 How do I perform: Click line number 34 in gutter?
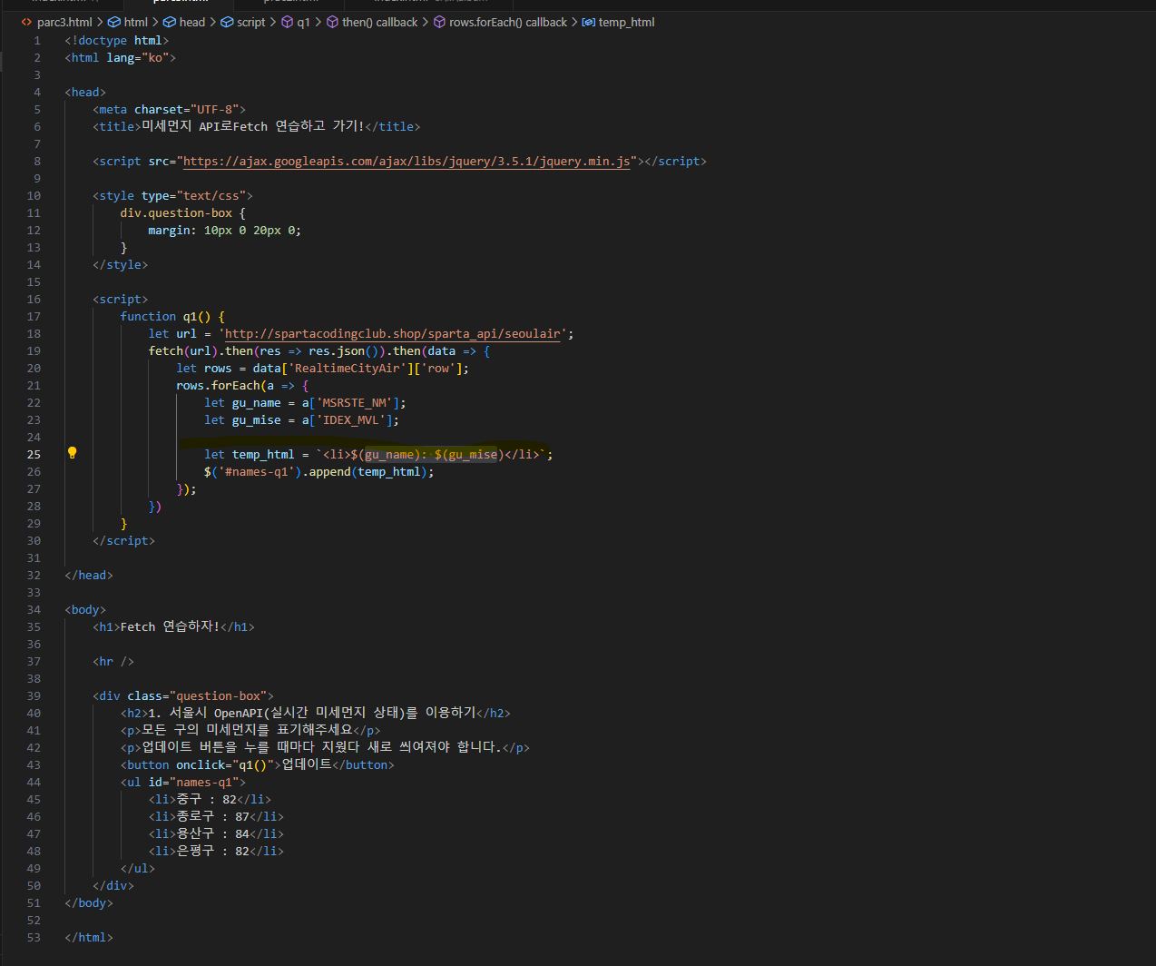(34, 609)
